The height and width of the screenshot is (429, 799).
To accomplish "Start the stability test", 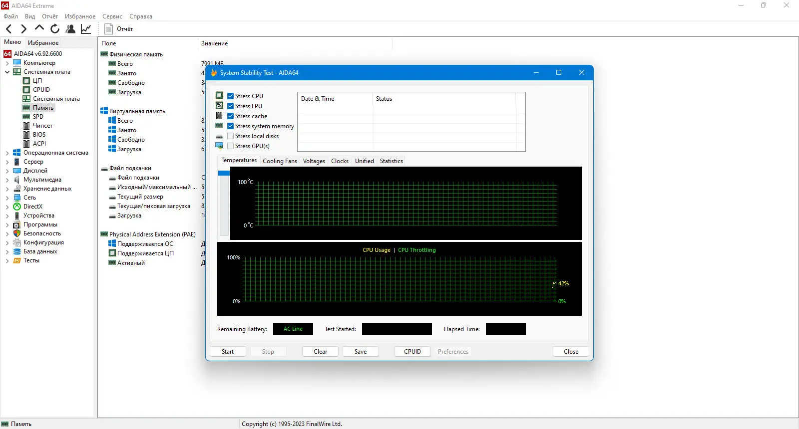I will (x=228, y=352).
